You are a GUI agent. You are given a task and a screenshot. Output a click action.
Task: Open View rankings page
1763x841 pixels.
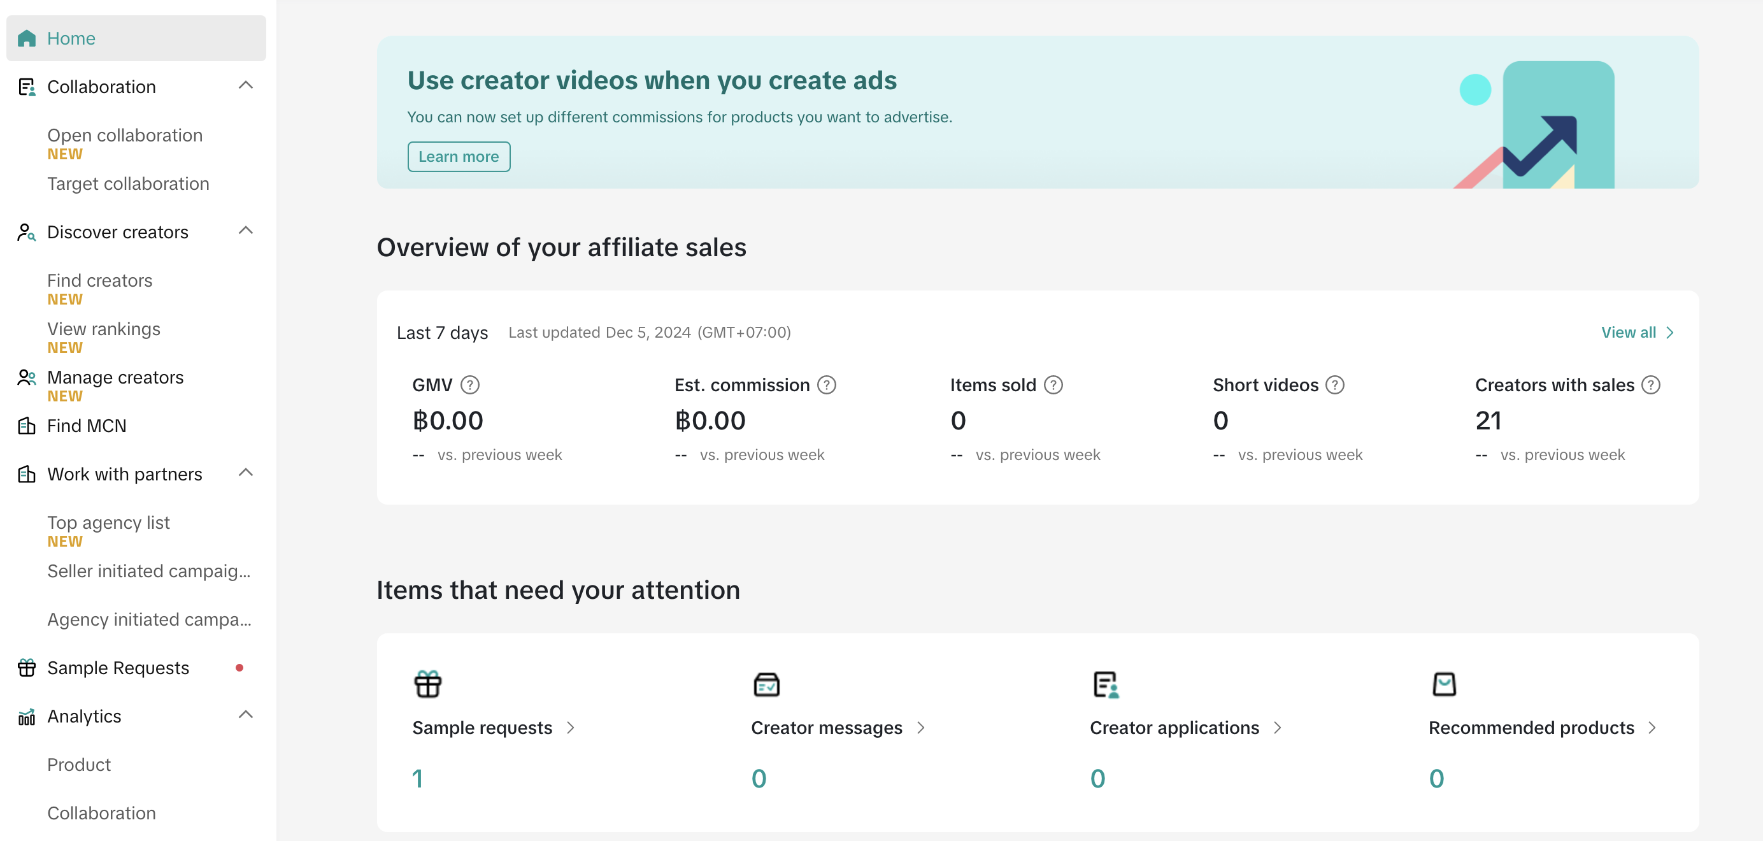(x=104, y=329)
